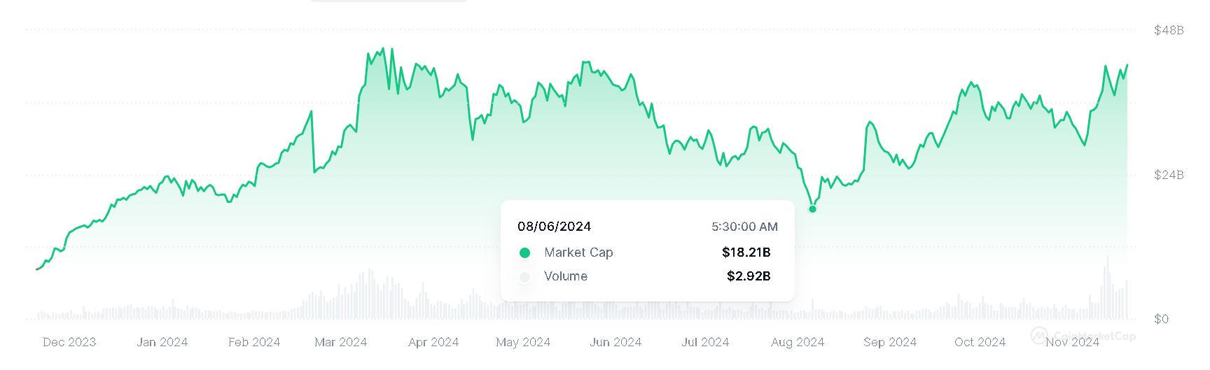This screenshot has height=370, width=1210.
Task: Click the 5:30:00 AM time in the tooltip
Action: [744, 227]
